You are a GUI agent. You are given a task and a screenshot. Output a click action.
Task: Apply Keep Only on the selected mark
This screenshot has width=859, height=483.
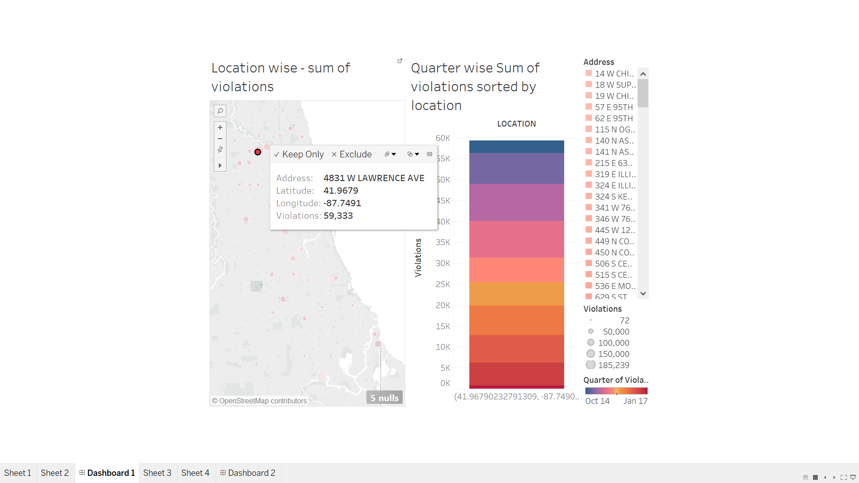pos(299,154)
